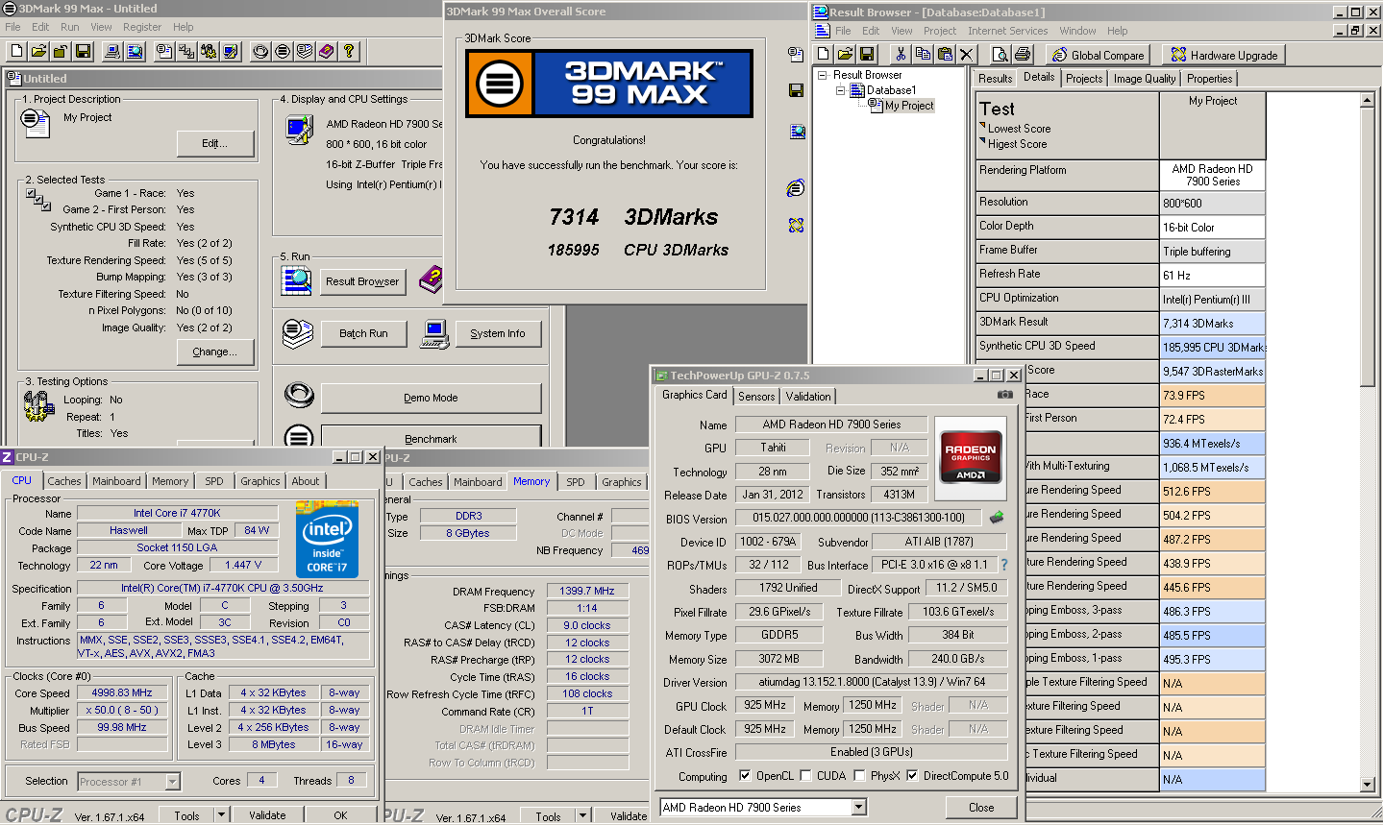Click Validate button in front CPU-Z

pos(267,815)
